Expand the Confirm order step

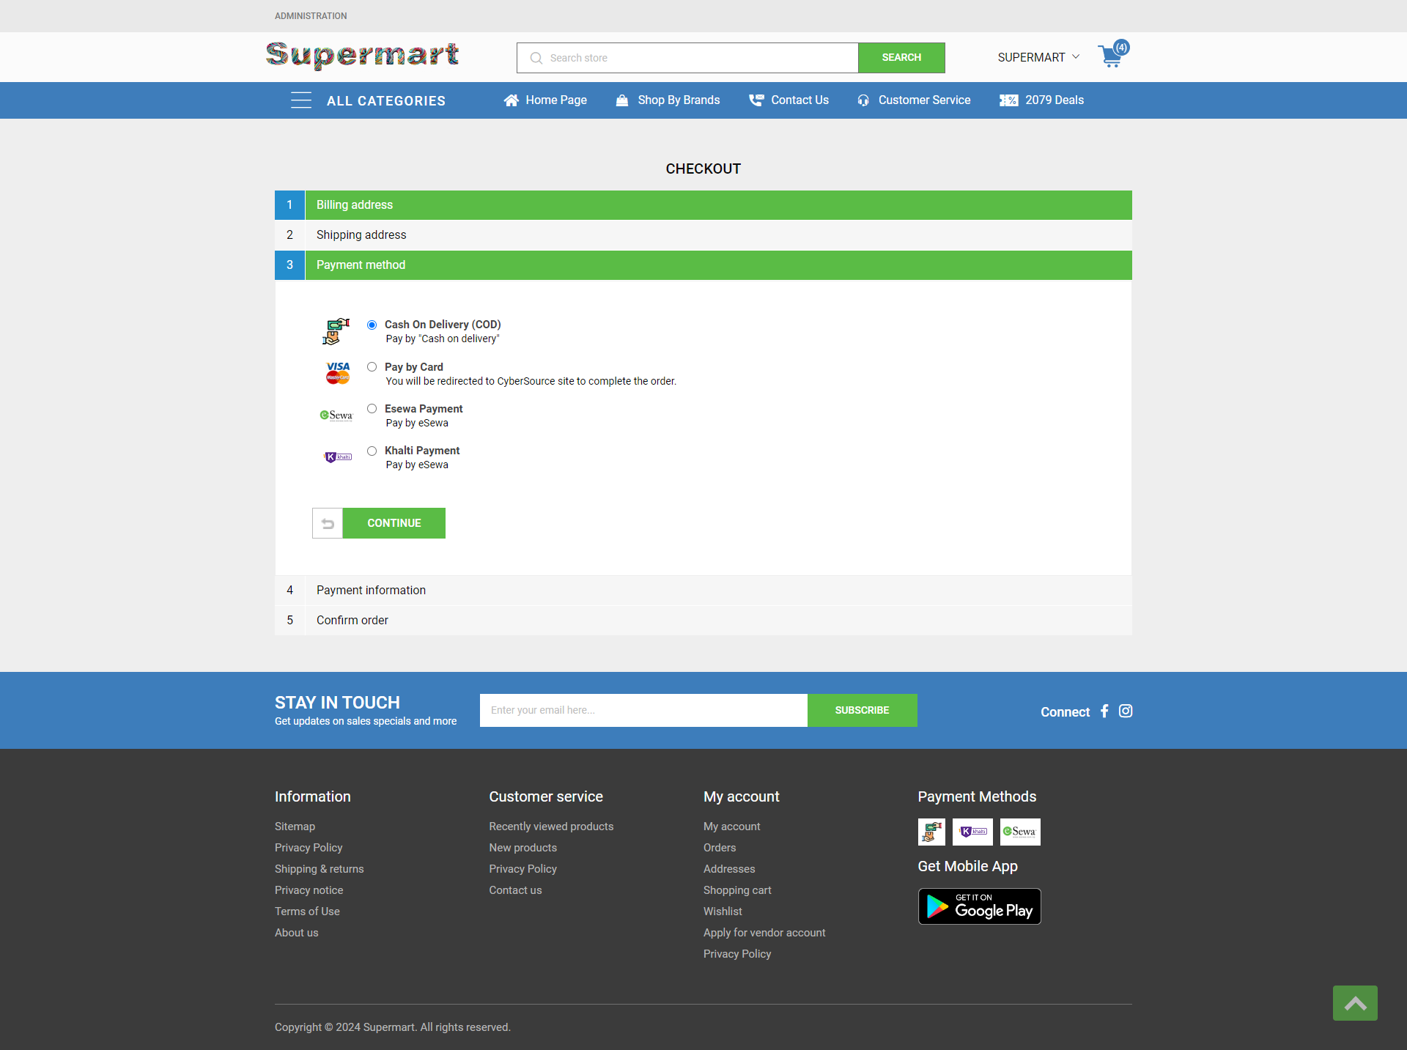click(x=703, y=621)
